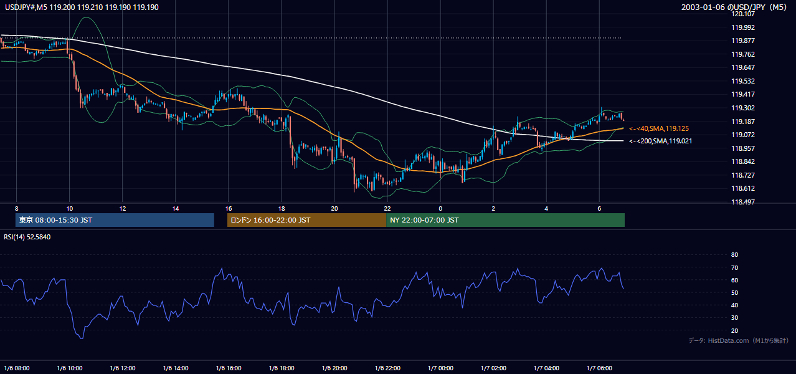Click price axis value 118.497
Viewport: 796px width, 374px height.
(743, 202)
